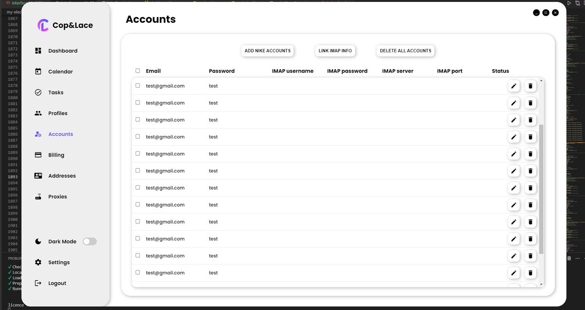Click the accounts list scroll up arrow
The width and height of the screenshot is (585, 310).
click(541, 80)
